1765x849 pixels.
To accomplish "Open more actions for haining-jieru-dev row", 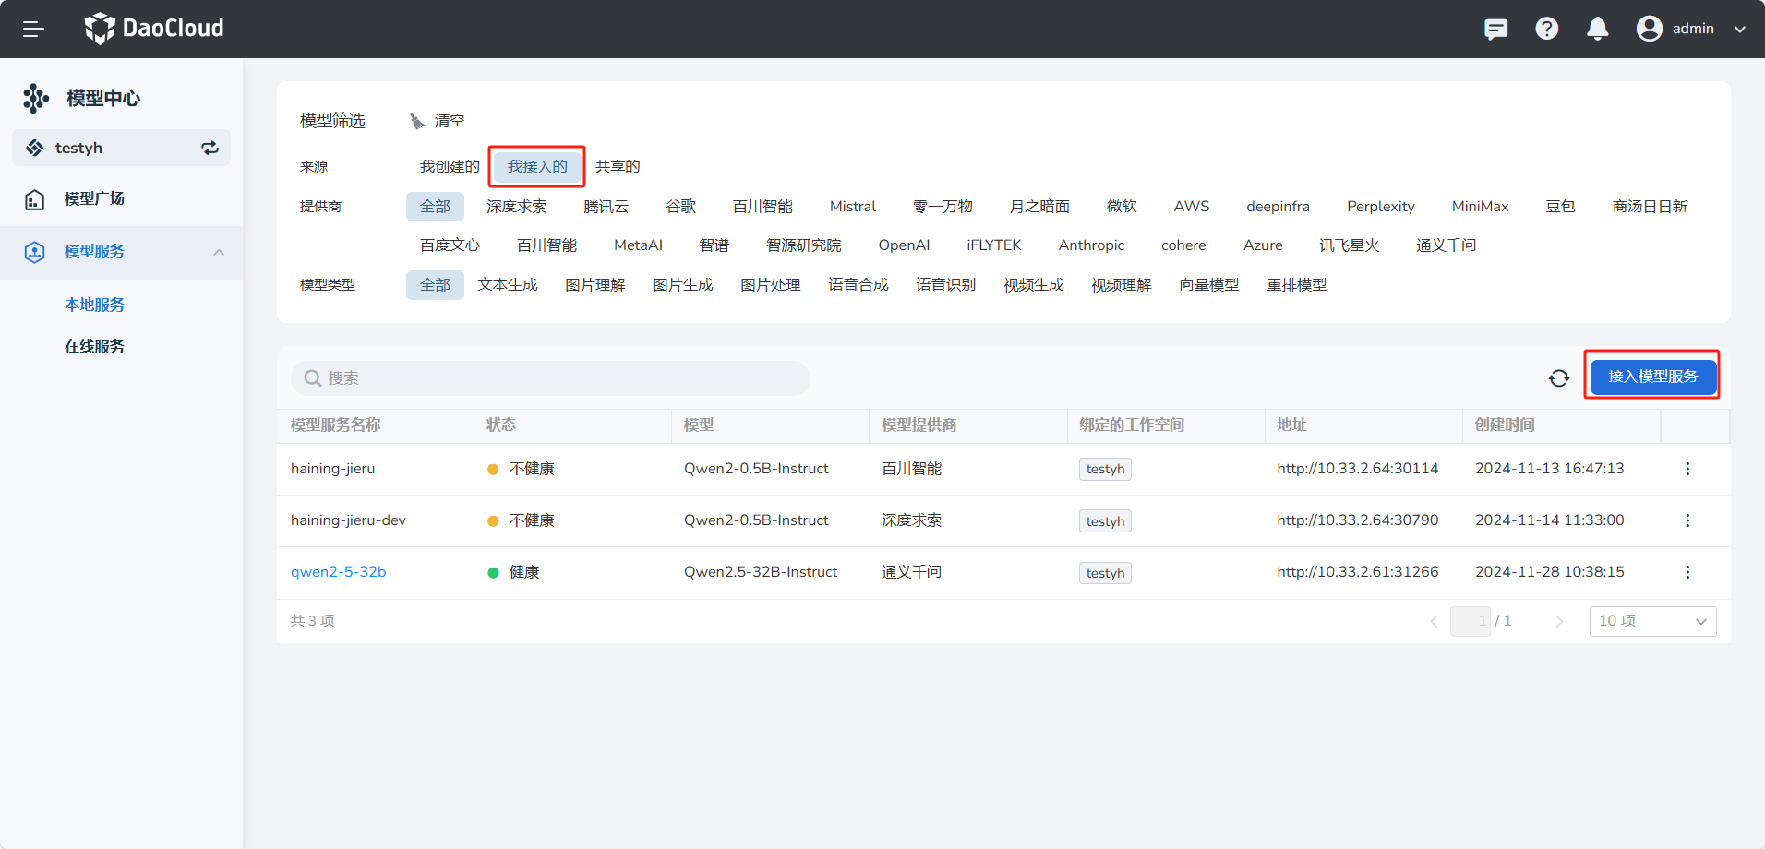I will coord(1687,520).
